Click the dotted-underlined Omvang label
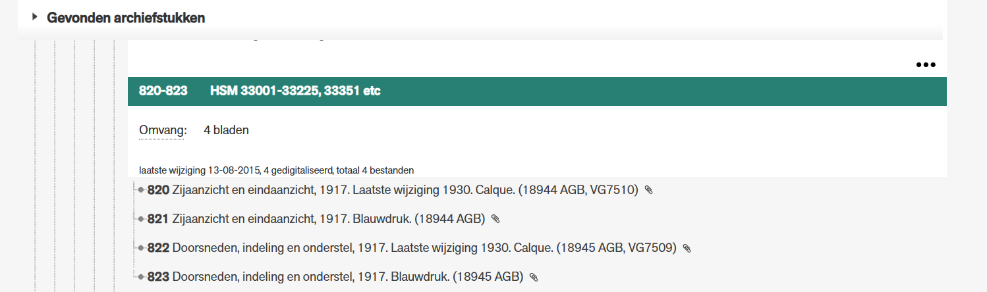Viewport: 987px width, 292px height. (x=163, y=130)
